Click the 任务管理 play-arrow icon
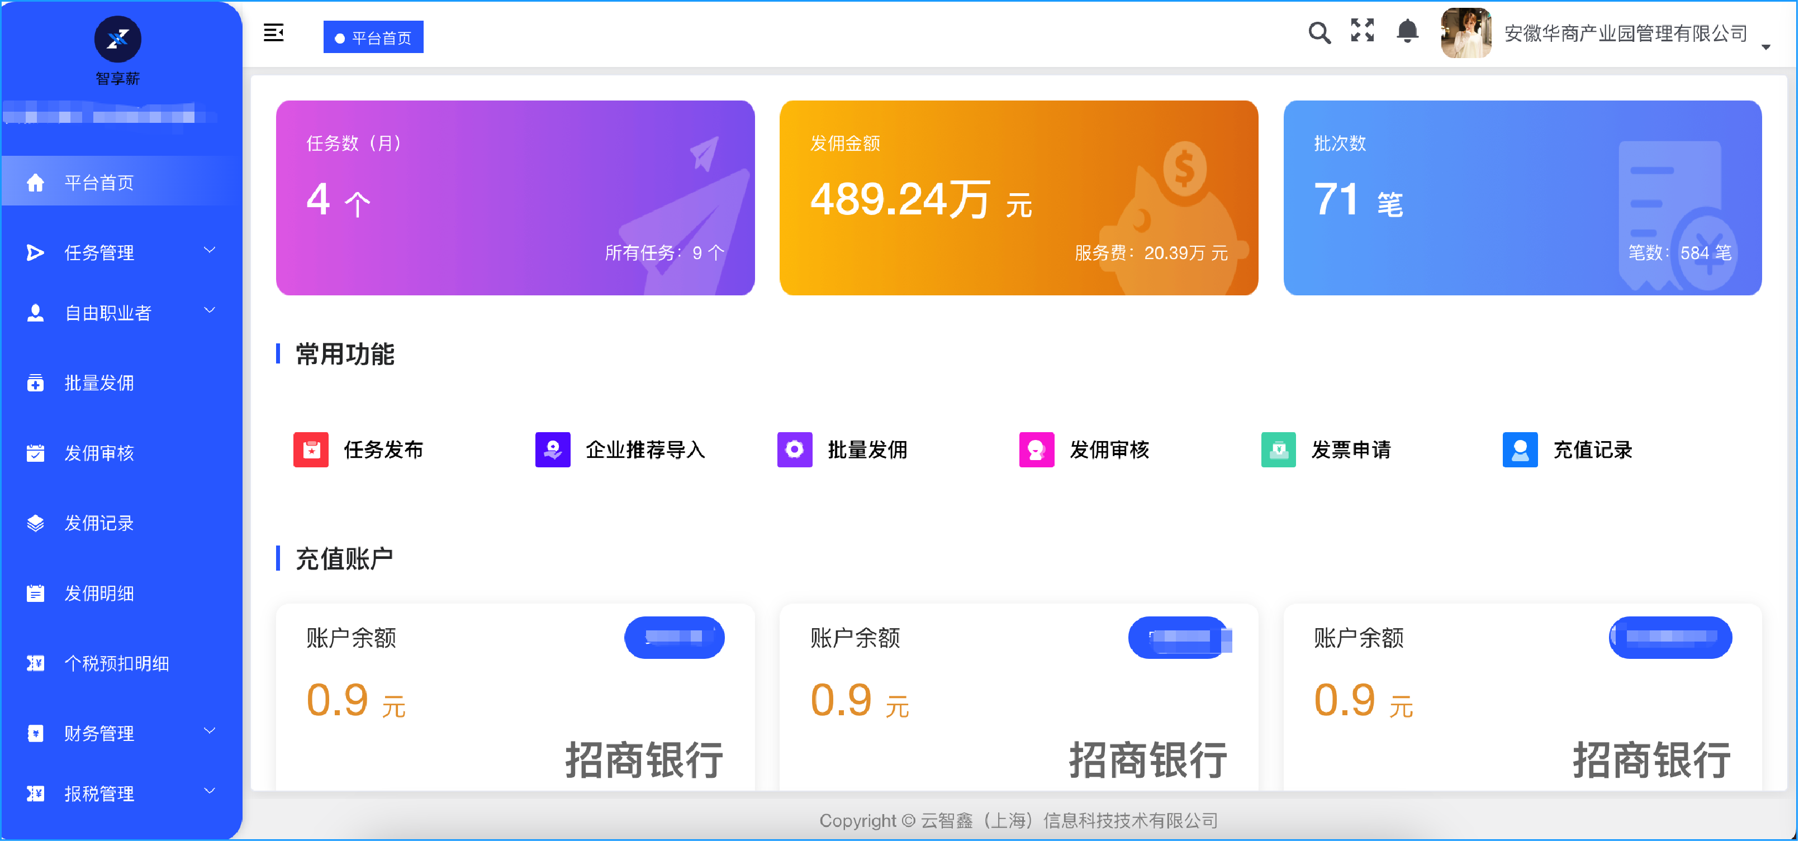The image size is (1799, 842). tap(35, 252)
